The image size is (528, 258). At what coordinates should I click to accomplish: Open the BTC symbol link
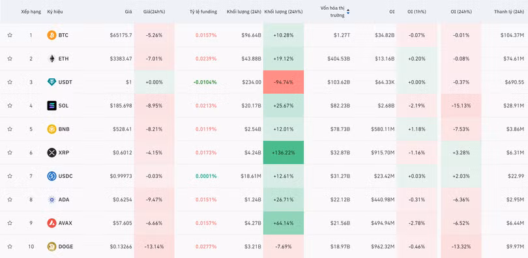tap(63, 35)
